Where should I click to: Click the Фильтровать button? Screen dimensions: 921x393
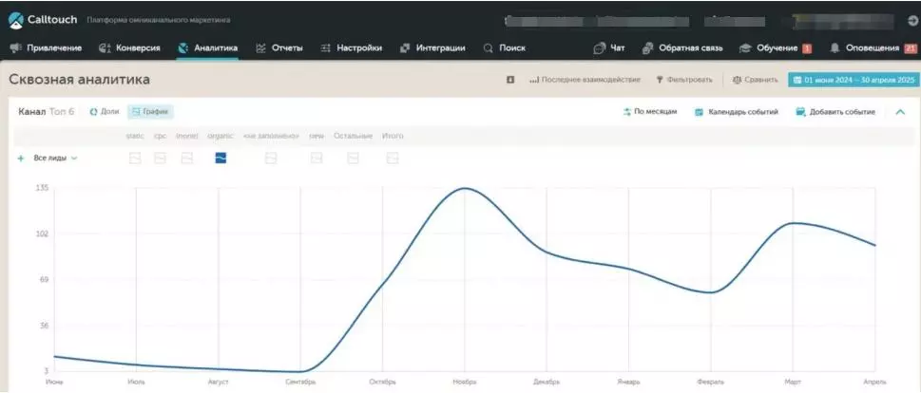tap(684, 80)
